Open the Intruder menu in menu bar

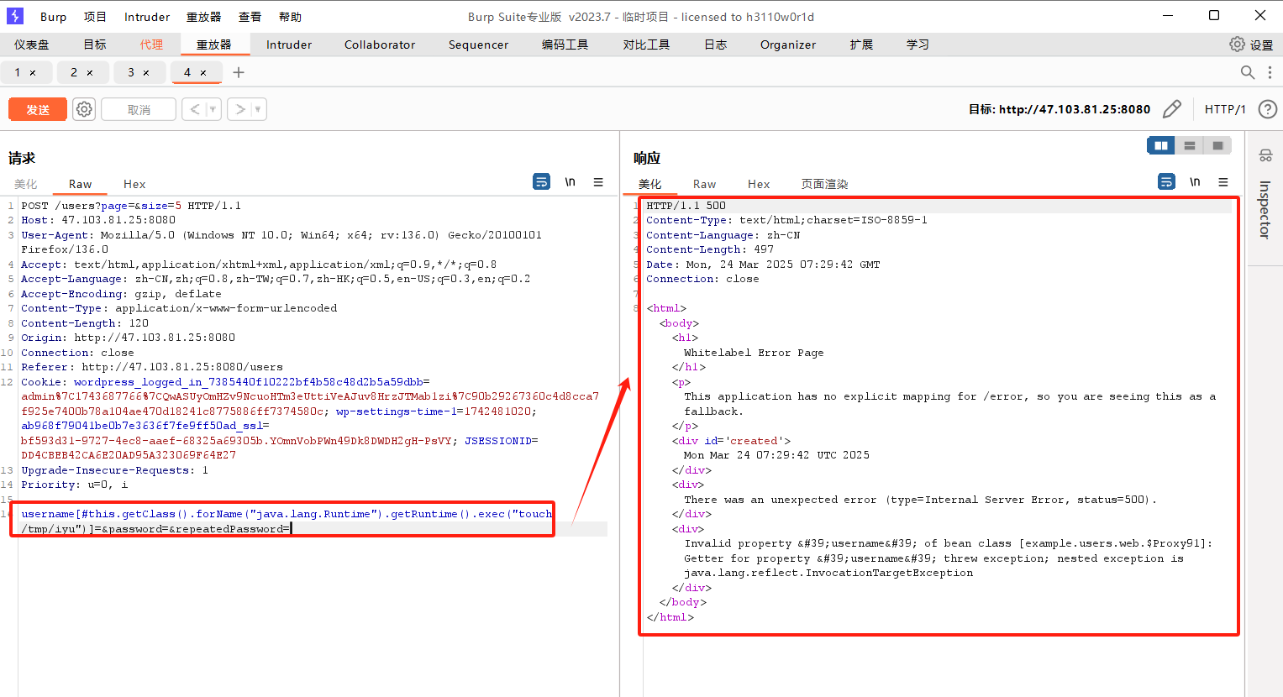coord(147,17)
